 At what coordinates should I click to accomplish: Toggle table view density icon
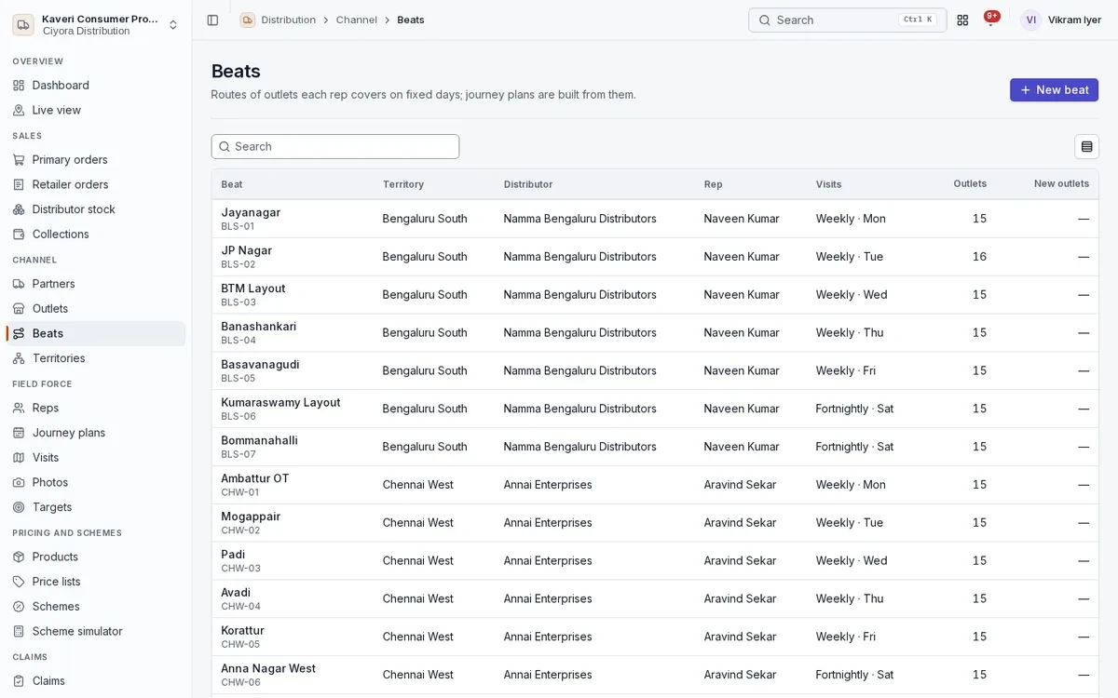click(1086, 146)
